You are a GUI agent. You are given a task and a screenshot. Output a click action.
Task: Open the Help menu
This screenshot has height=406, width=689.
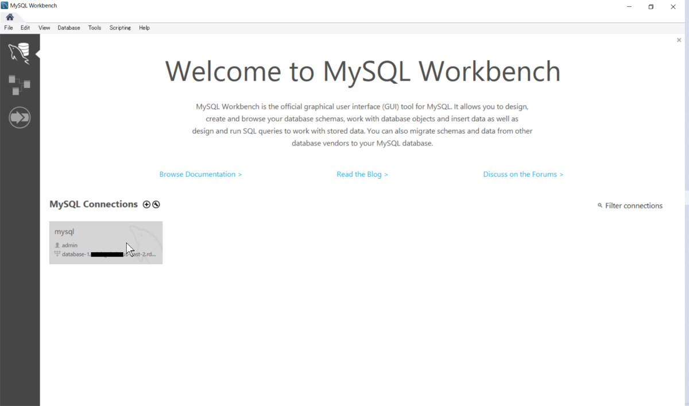[x=144, y=28]
